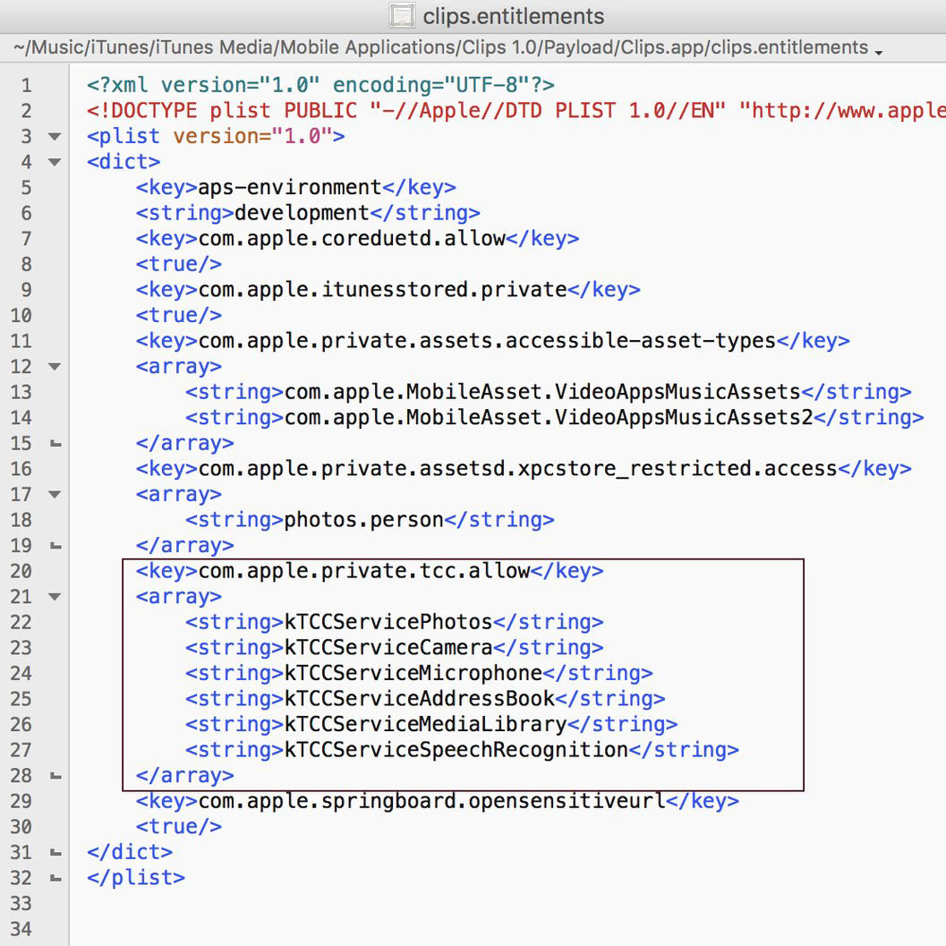Collapse the array fold triangle on line 12

[x=55, y=367]
